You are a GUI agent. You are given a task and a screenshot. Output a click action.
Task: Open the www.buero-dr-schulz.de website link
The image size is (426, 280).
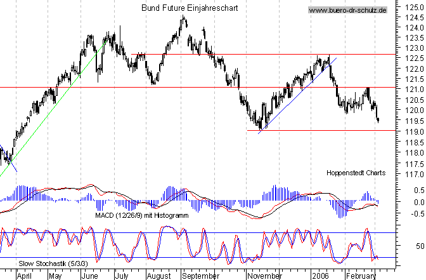348,10
